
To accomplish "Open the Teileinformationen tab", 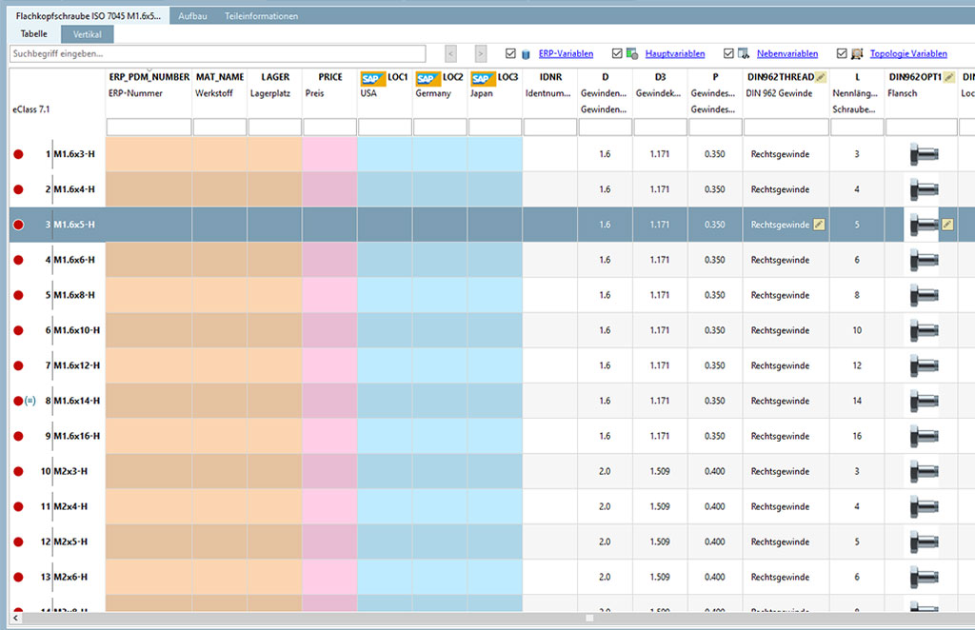I will [x=260, y=15].
